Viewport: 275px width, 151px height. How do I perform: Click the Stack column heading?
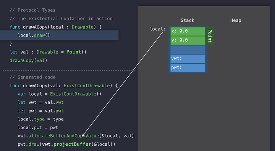pos(188,20)
